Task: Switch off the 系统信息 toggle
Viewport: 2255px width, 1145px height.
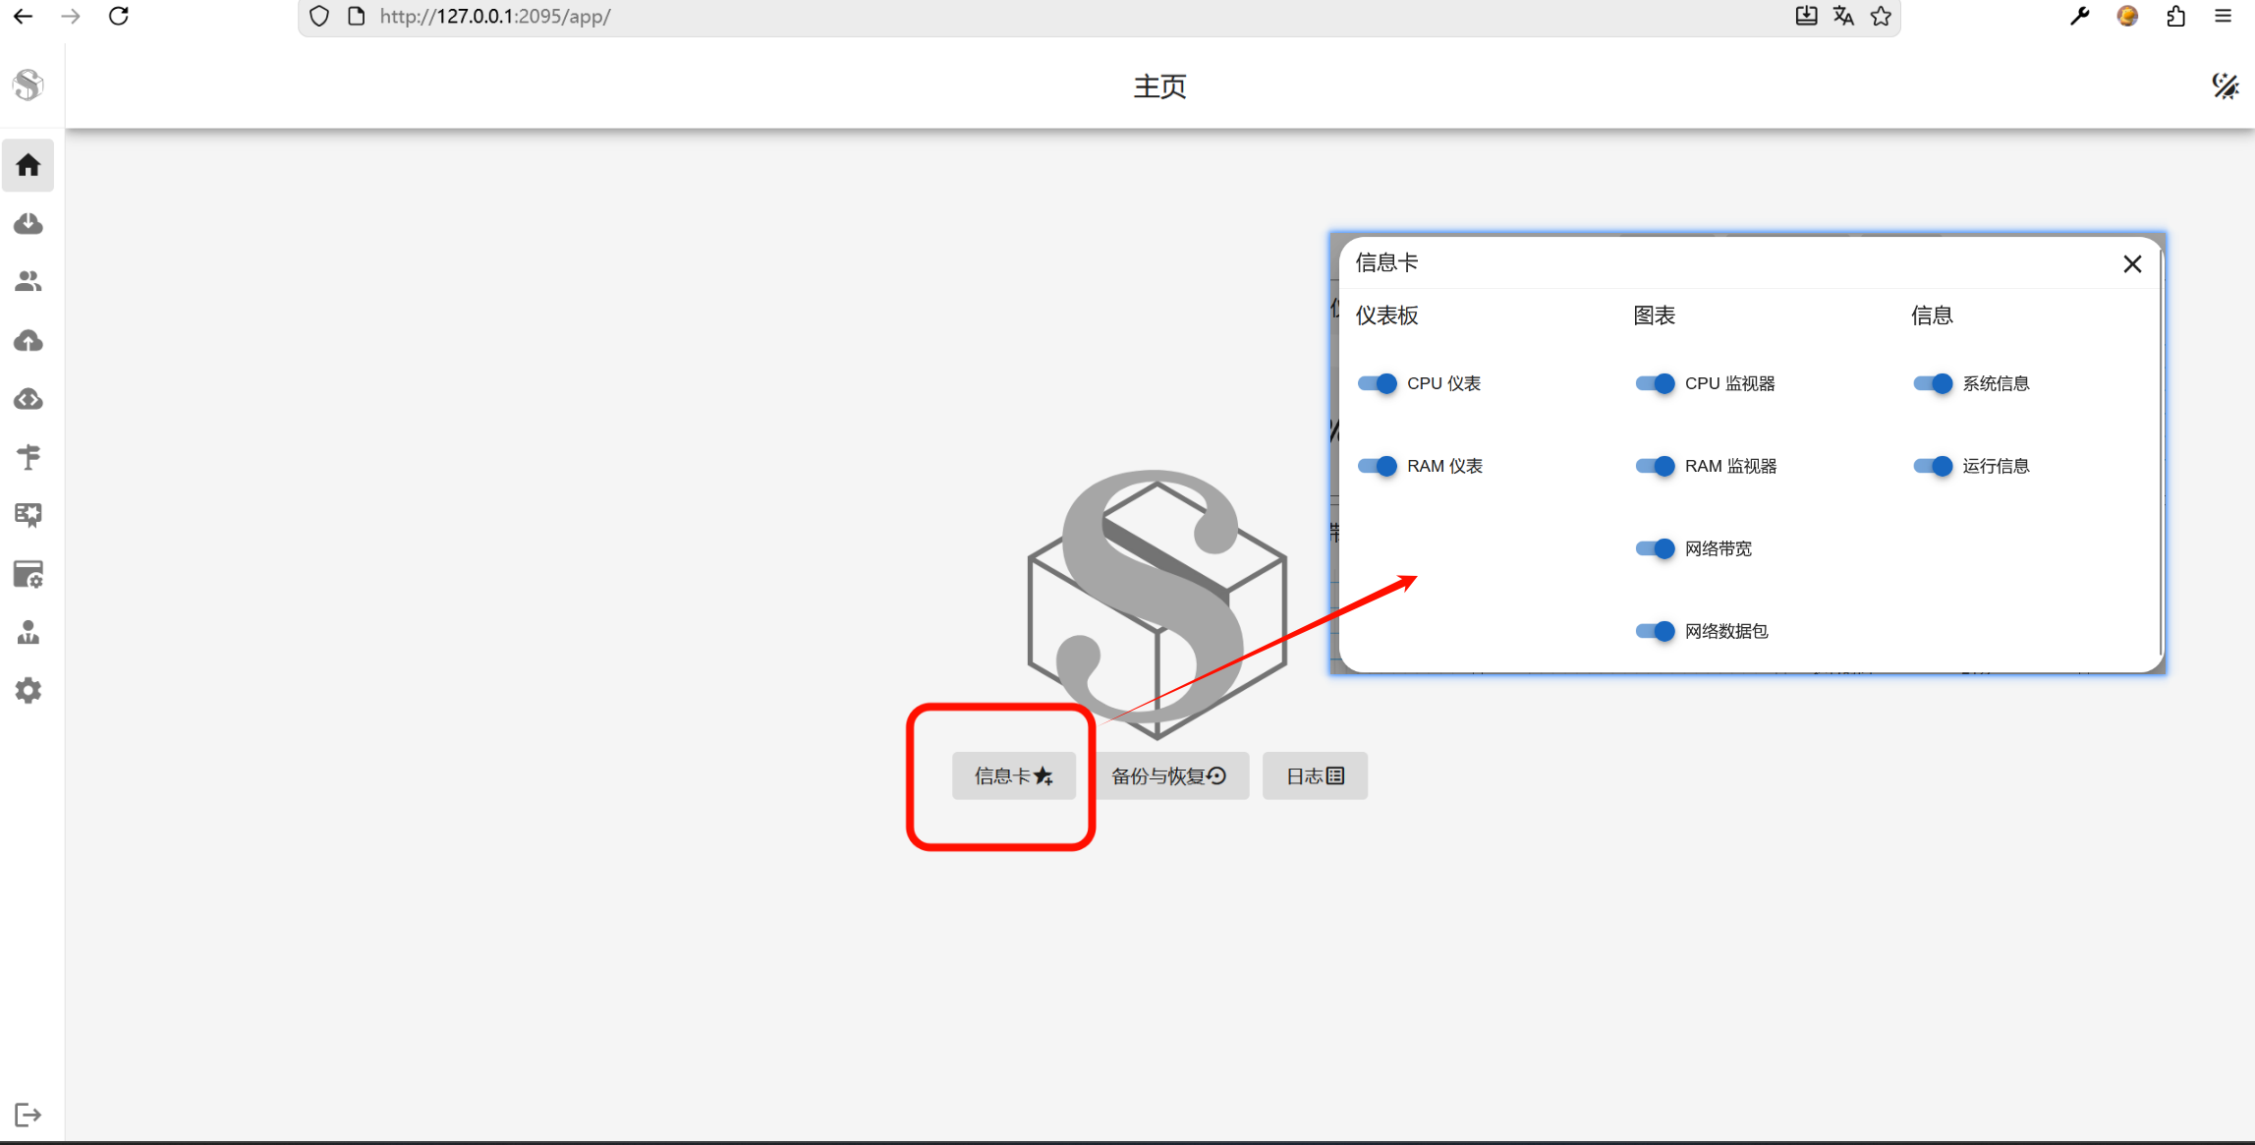Action: (1933, 383)
